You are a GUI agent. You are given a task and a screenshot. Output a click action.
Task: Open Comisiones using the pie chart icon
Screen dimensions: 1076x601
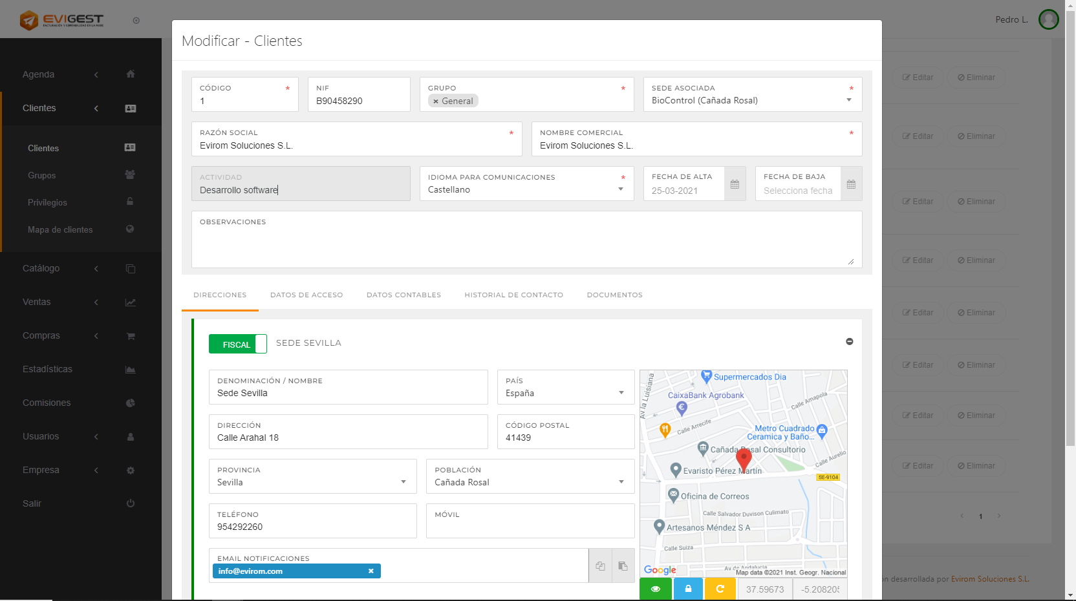(x=131, y=403)
